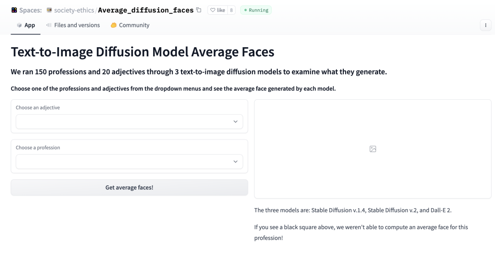The width and height of the screenshot is (495, 264).
Task: Click the 'Choose an adjective' label
Action: coord(38,108)
